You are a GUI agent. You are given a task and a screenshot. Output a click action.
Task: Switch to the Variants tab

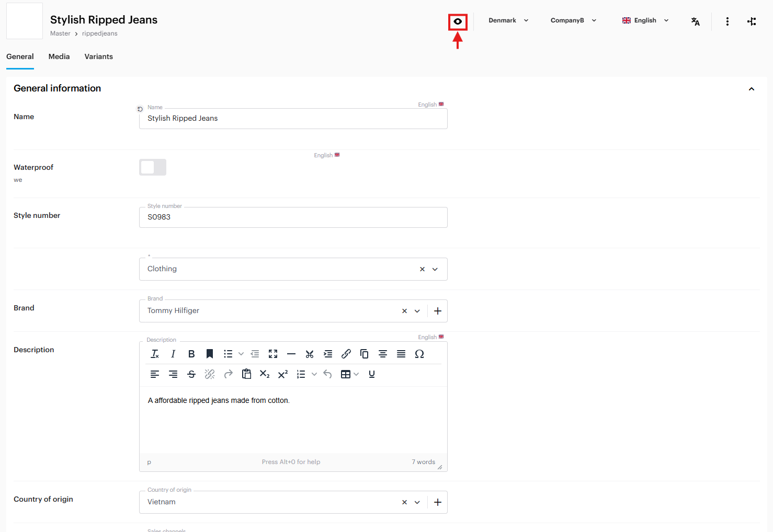click(98, 56)
